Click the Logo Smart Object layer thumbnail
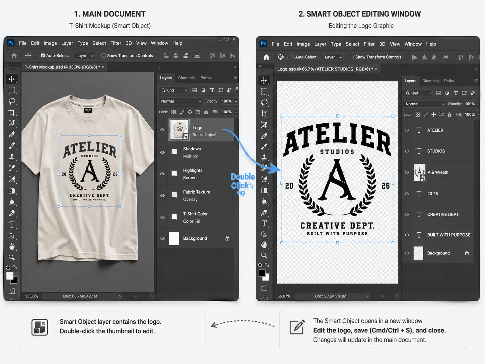 [179, 130]
